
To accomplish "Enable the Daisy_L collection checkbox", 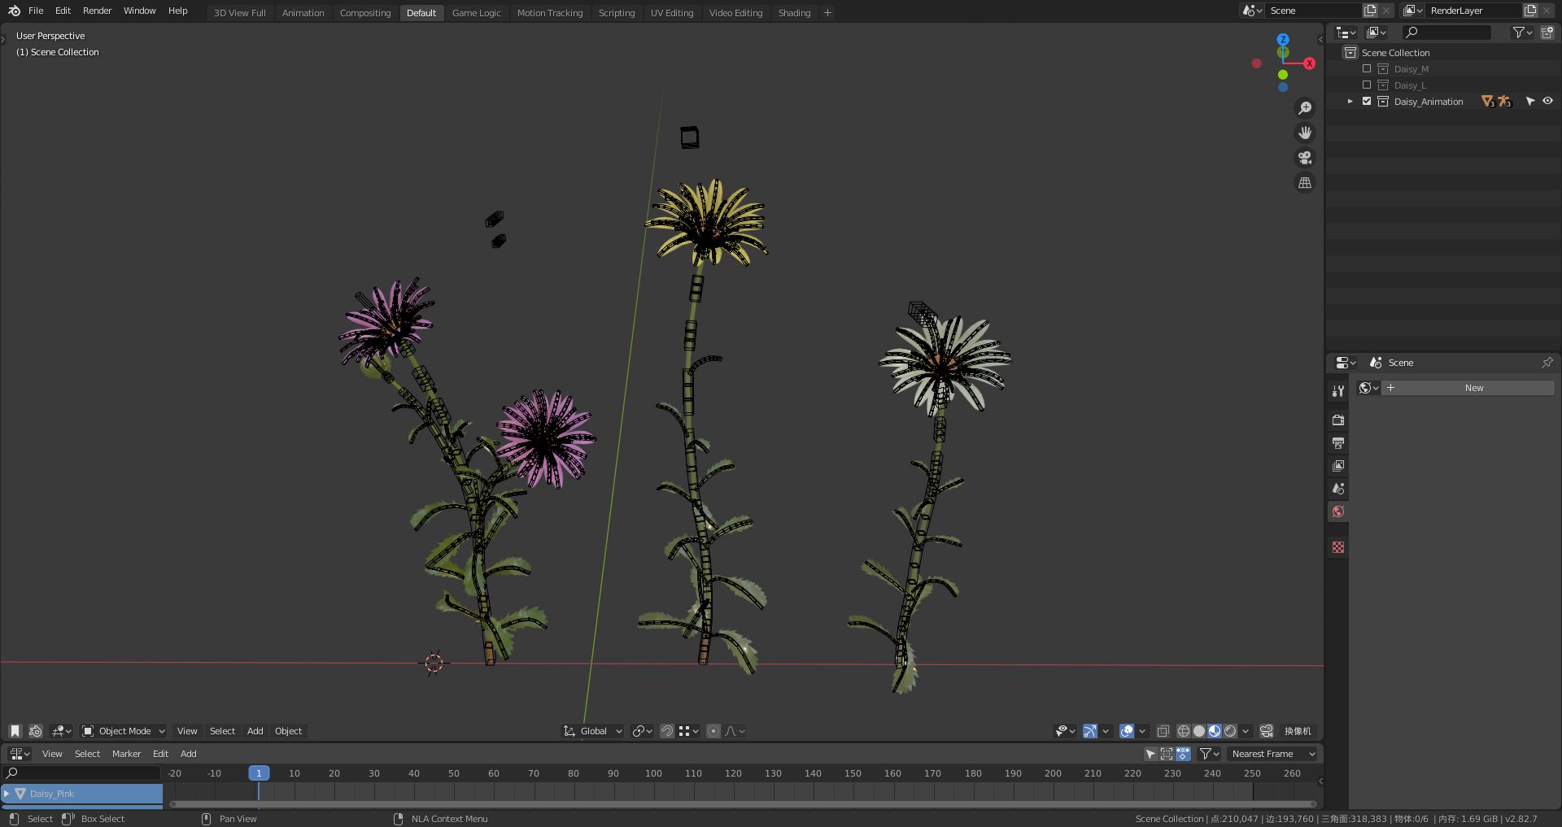I will point(1367,85).
